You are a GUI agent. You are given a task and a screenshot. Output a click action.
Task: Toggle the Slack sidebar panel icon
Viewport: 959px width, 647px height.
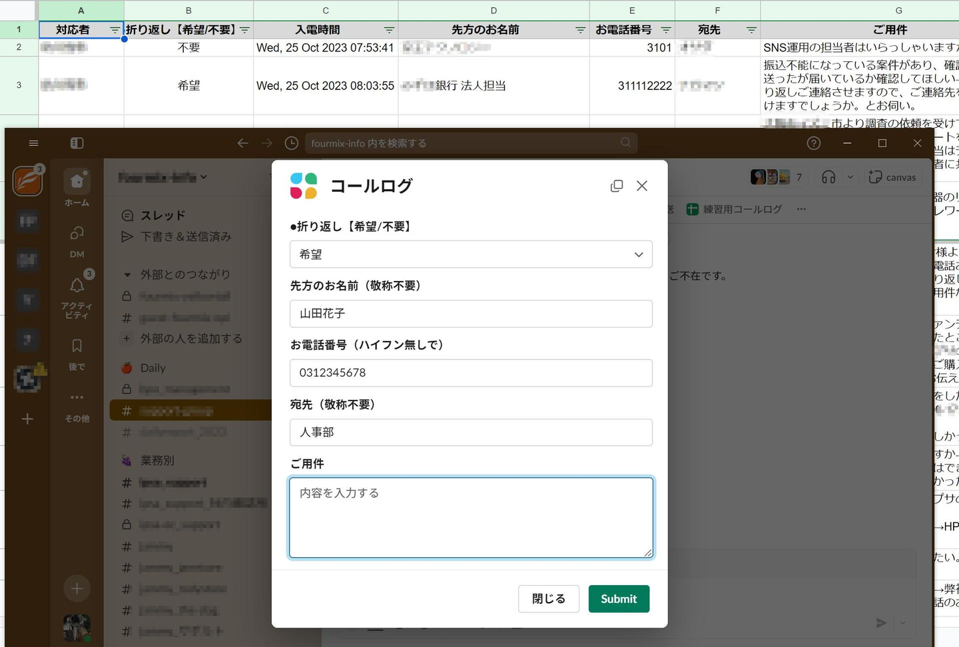point(77,143)
